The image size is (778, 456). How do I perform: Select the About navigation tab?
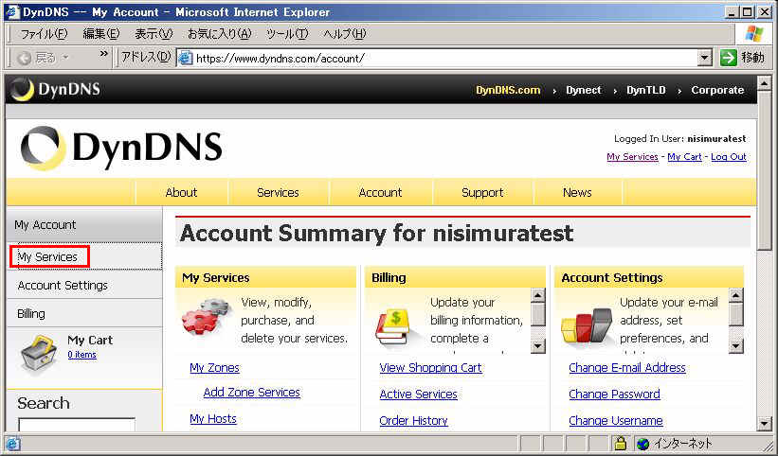pyautogui.click(x=181, y=192)
